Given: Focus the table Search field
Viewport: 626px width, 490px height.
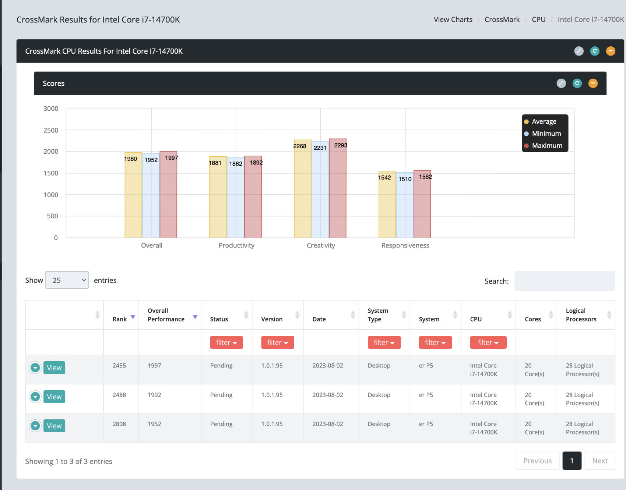Looking at the screenshot, I should tap(565, 281).
